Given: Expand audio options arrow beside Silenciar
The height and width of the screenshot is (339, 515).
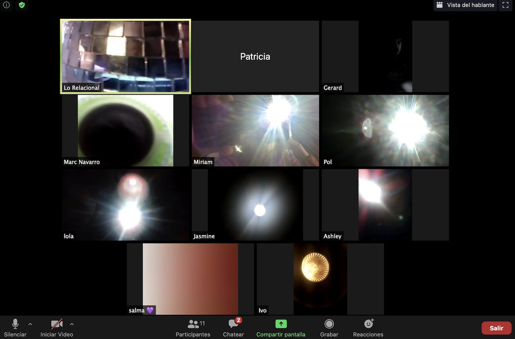Looking at the screenshot, I should tap(30, 324).
